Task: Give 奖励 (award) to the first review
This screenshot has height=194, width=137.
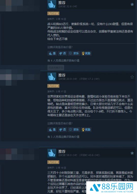Action: [86, 53]
